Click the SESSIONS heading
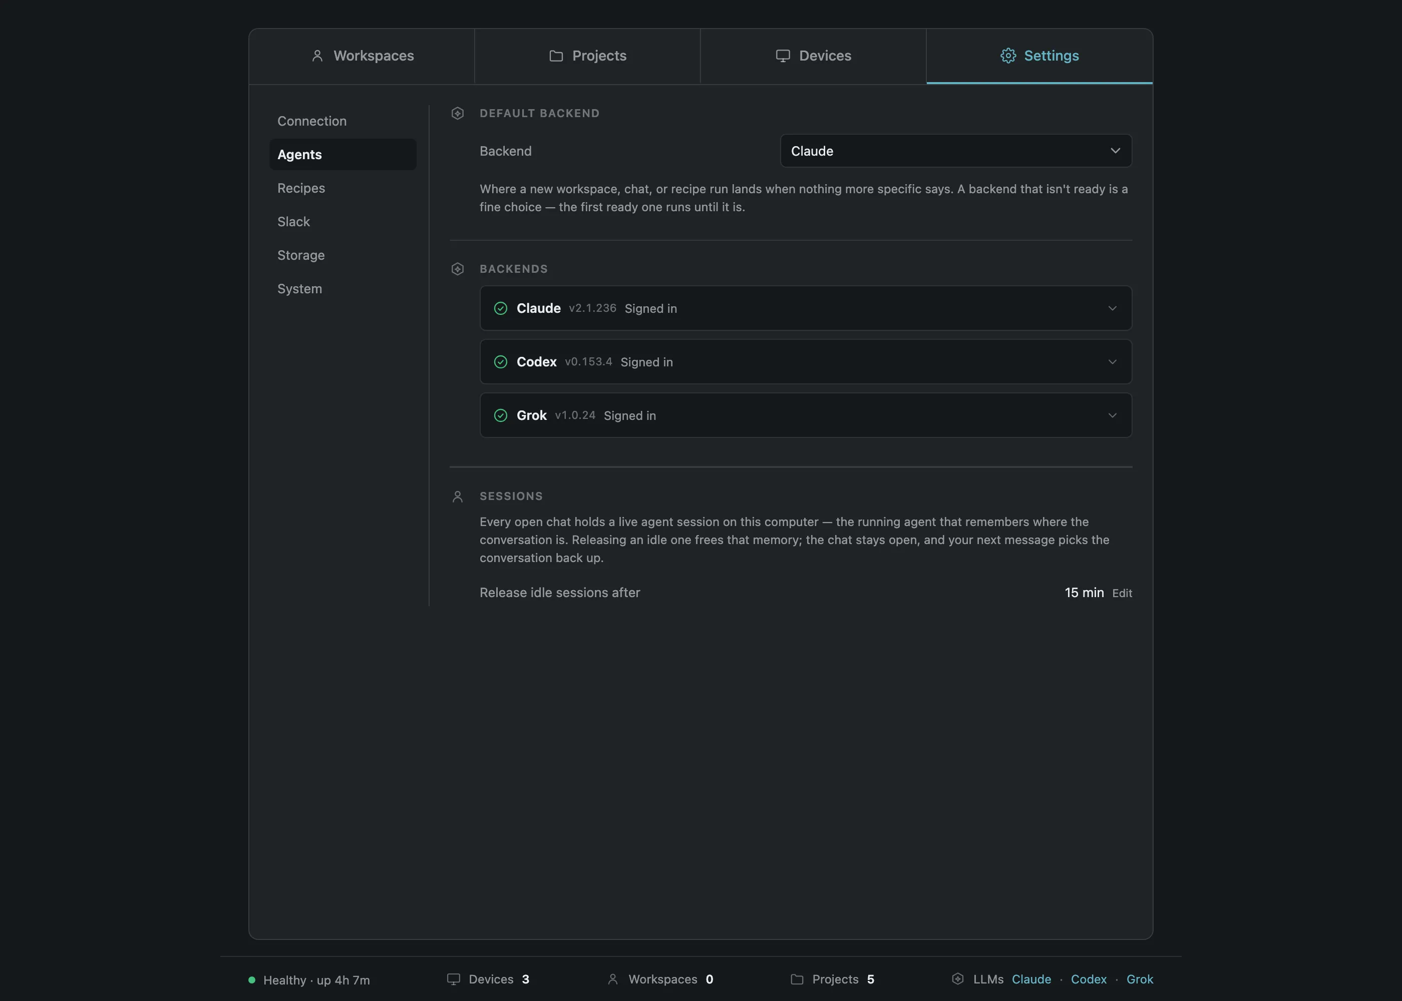This screenshot has height=1001, width=1402. [511, 497]
